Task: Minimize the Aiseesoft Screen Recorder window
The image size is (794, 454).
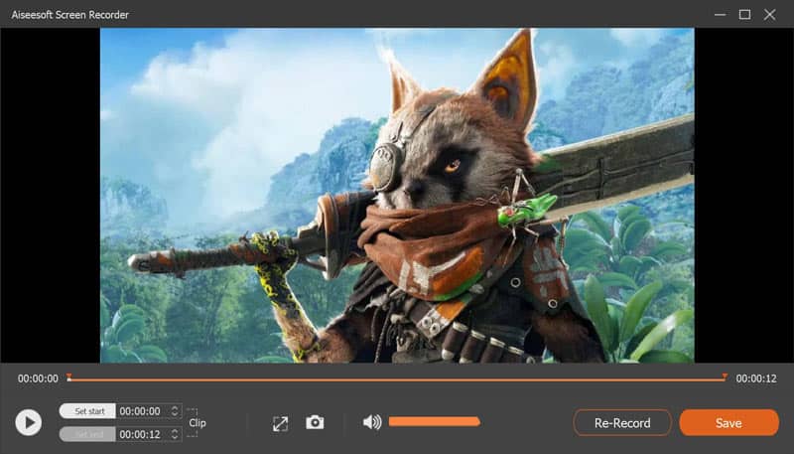Action: tap(721, 15)
